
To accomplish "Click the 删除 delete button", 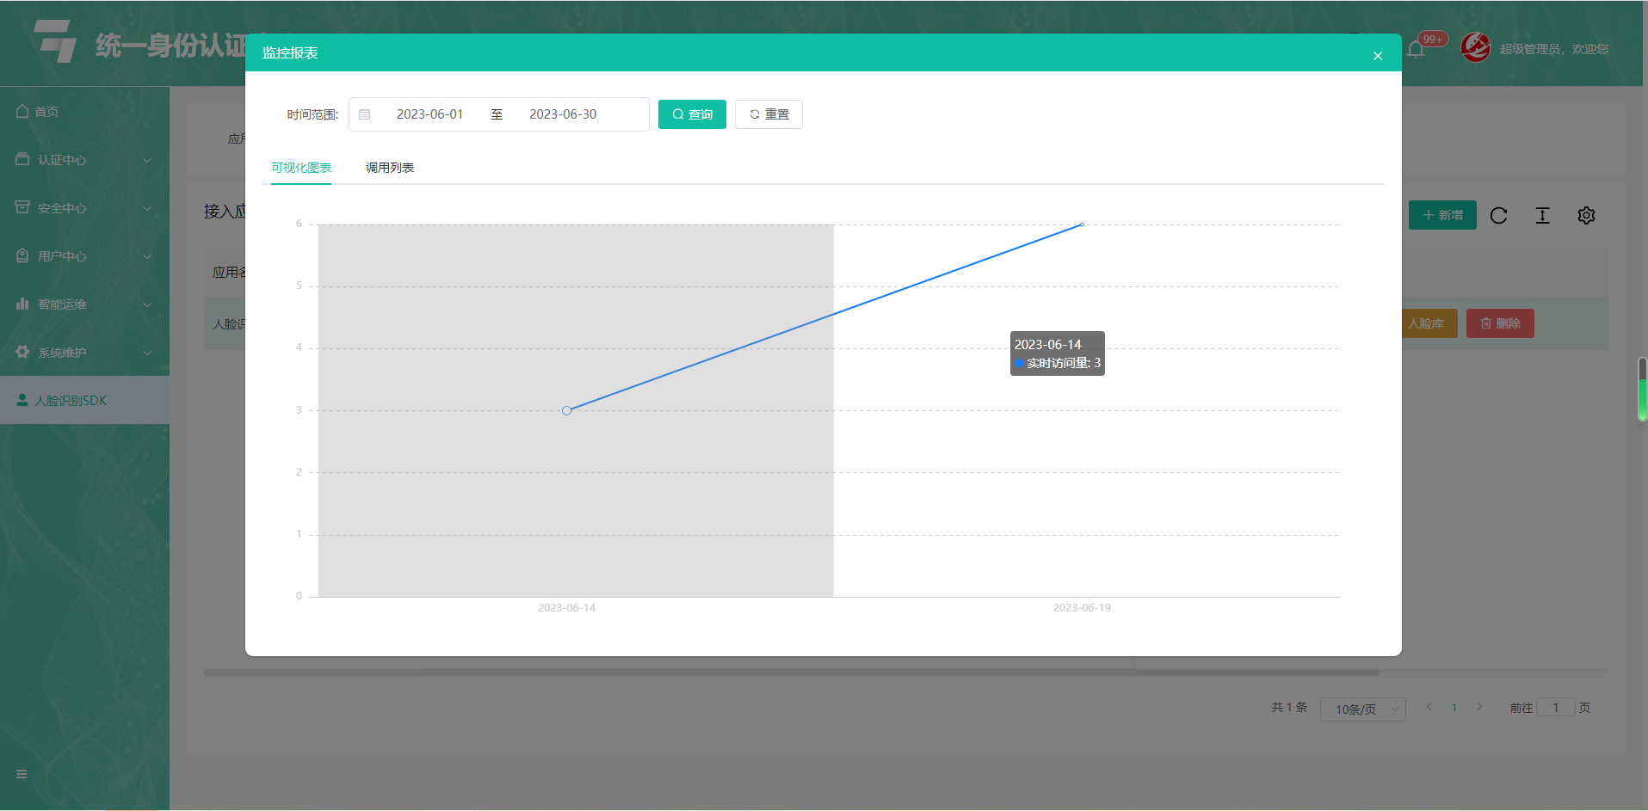I will click(x=1500, y=323).
